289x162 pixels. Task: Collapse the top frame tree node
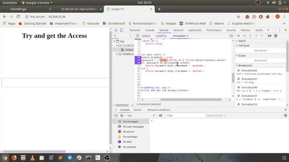tap(114, 41)
